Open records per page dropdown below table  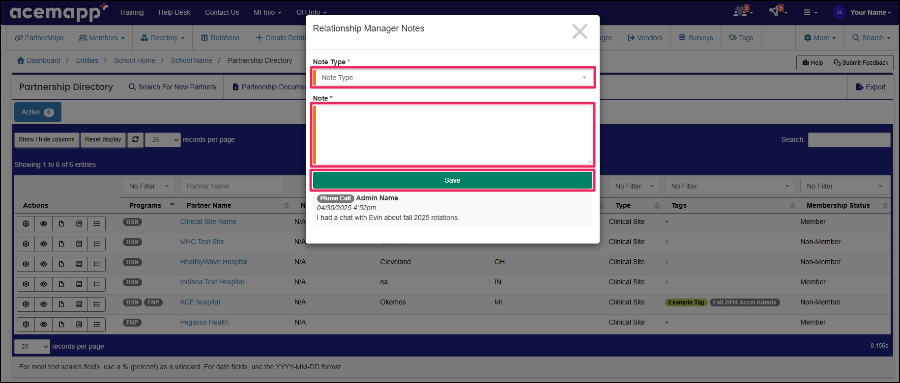pos(32,347)
